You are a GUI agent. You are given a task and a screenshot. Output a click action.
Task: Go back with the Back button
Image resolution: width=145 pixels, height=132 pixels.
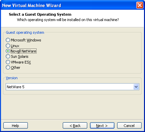pos(75,126)
